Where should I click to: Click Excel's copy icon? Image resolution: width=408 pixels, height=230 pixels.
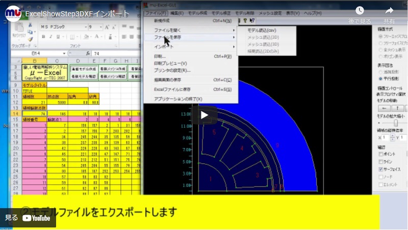[x=30, y=32]
